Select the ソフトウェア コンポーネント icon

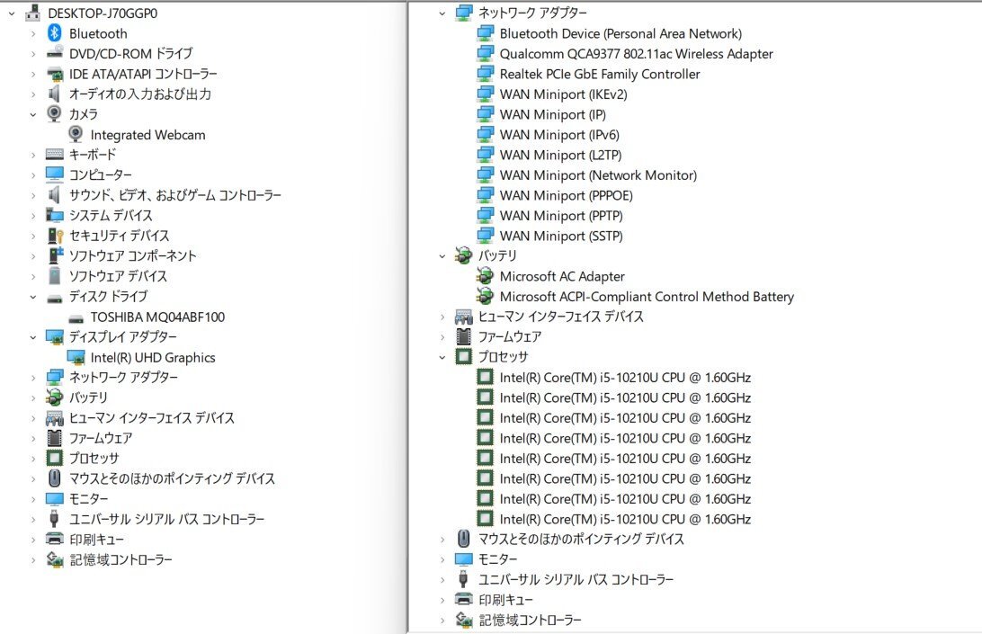click(x=55, y=255)
